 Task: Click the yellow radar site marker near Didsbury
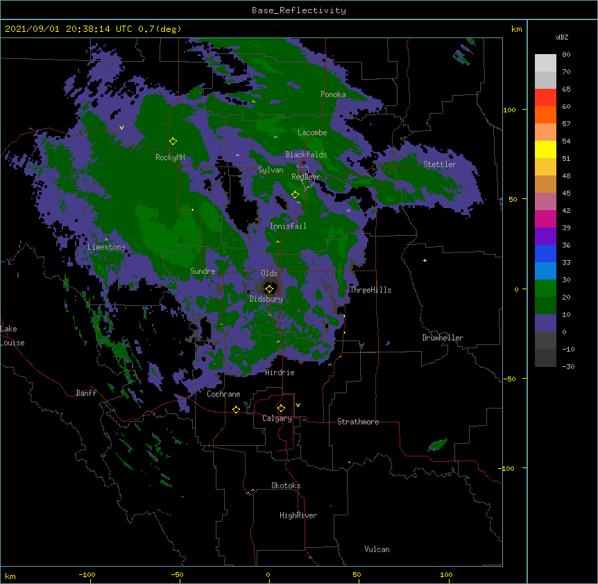click(269, 289)
